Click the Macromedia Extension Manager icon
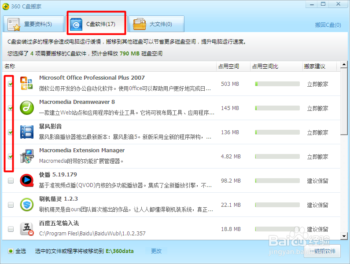 tap(27, 156)
